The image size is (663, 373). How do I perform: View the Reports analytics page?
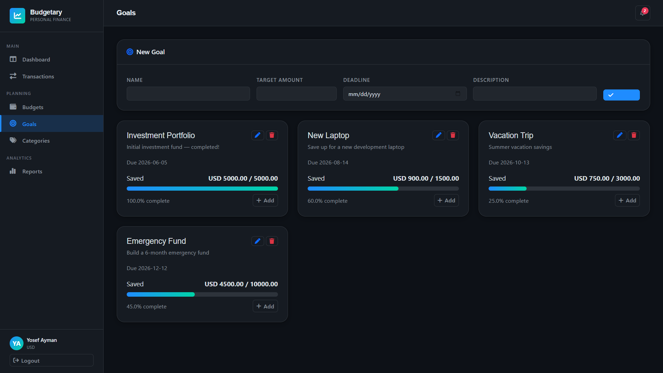(52, 171)
